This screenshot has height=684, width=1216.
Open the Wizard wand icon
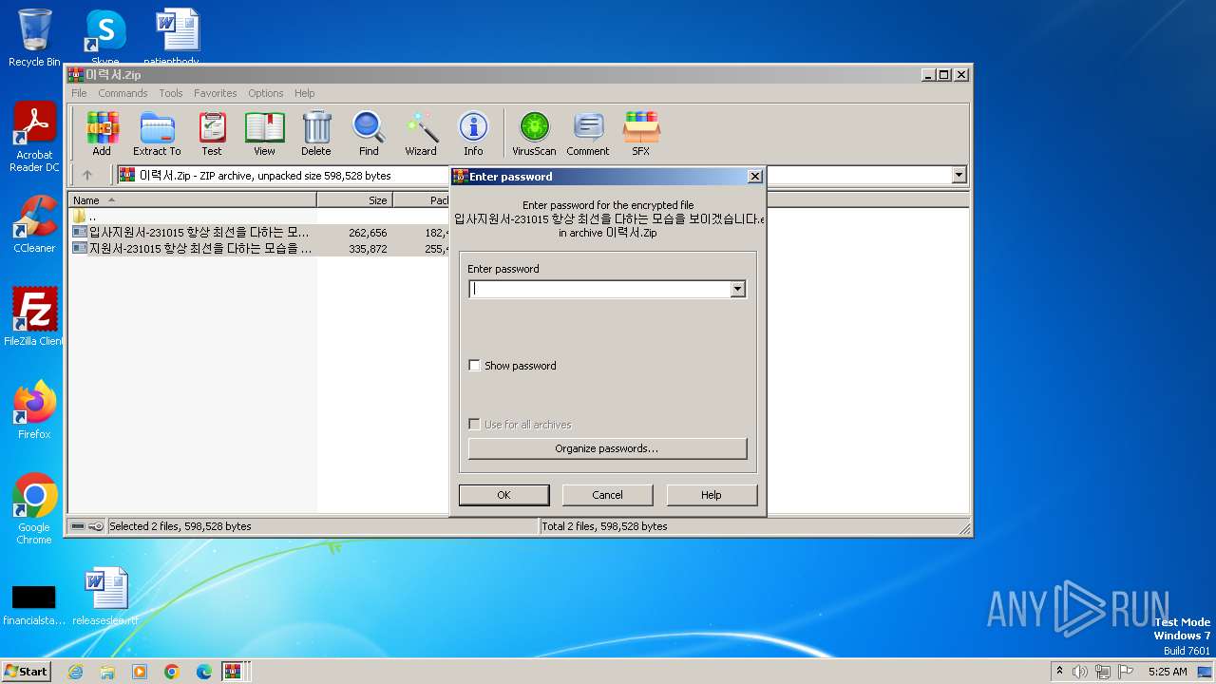(421, 133)
